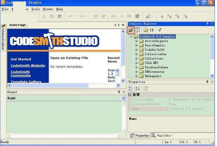
Task: Pin the Template Explorer panel
Action: 207,24
